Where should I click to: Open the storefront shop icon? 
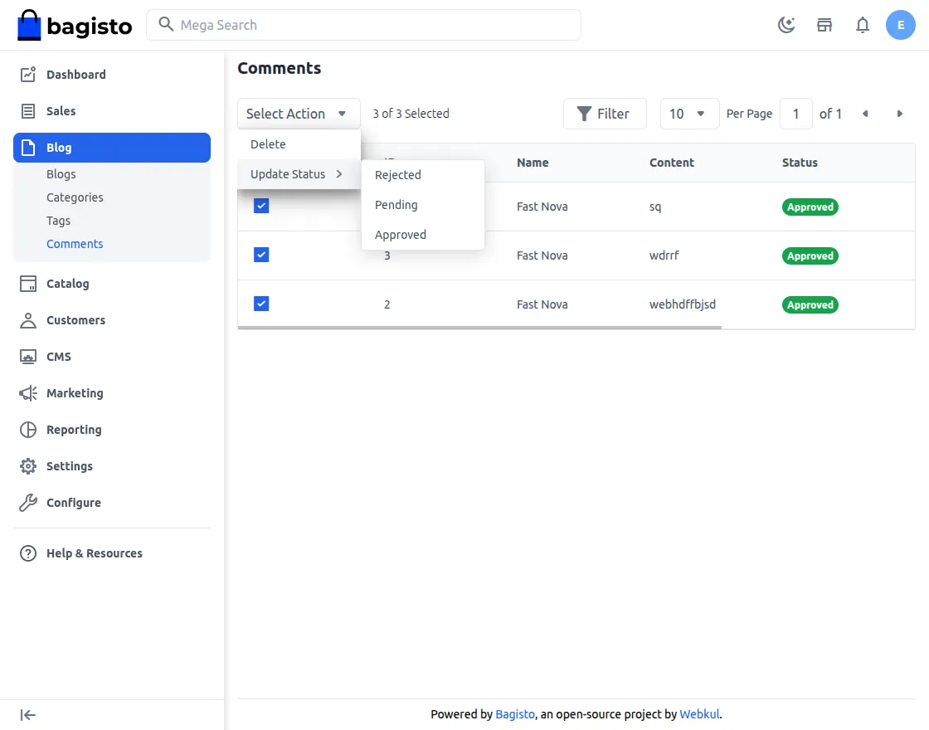pos(824,25)
